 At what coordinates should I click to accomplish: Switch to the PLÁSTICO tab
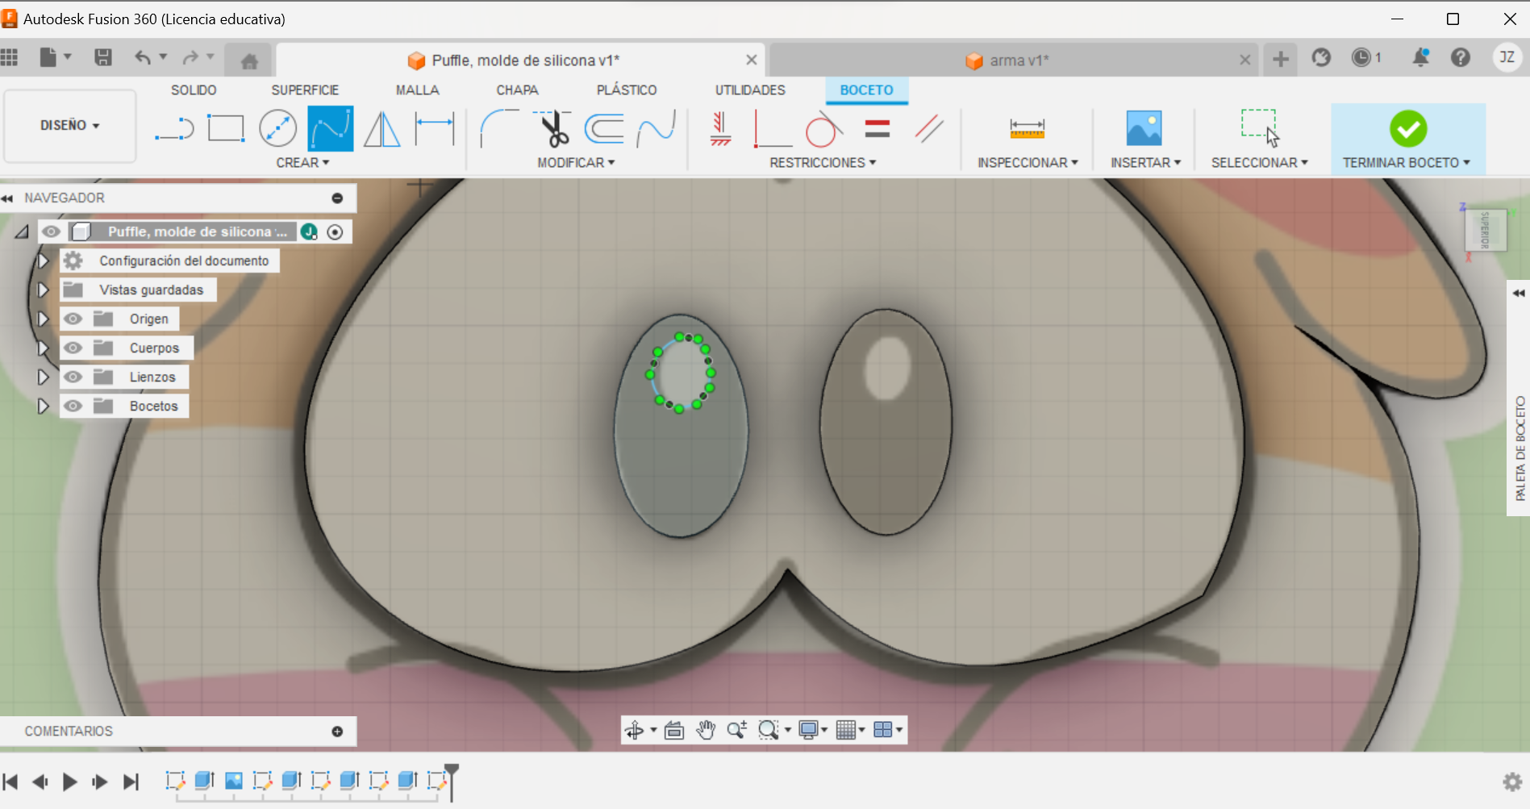coord(627,90)
